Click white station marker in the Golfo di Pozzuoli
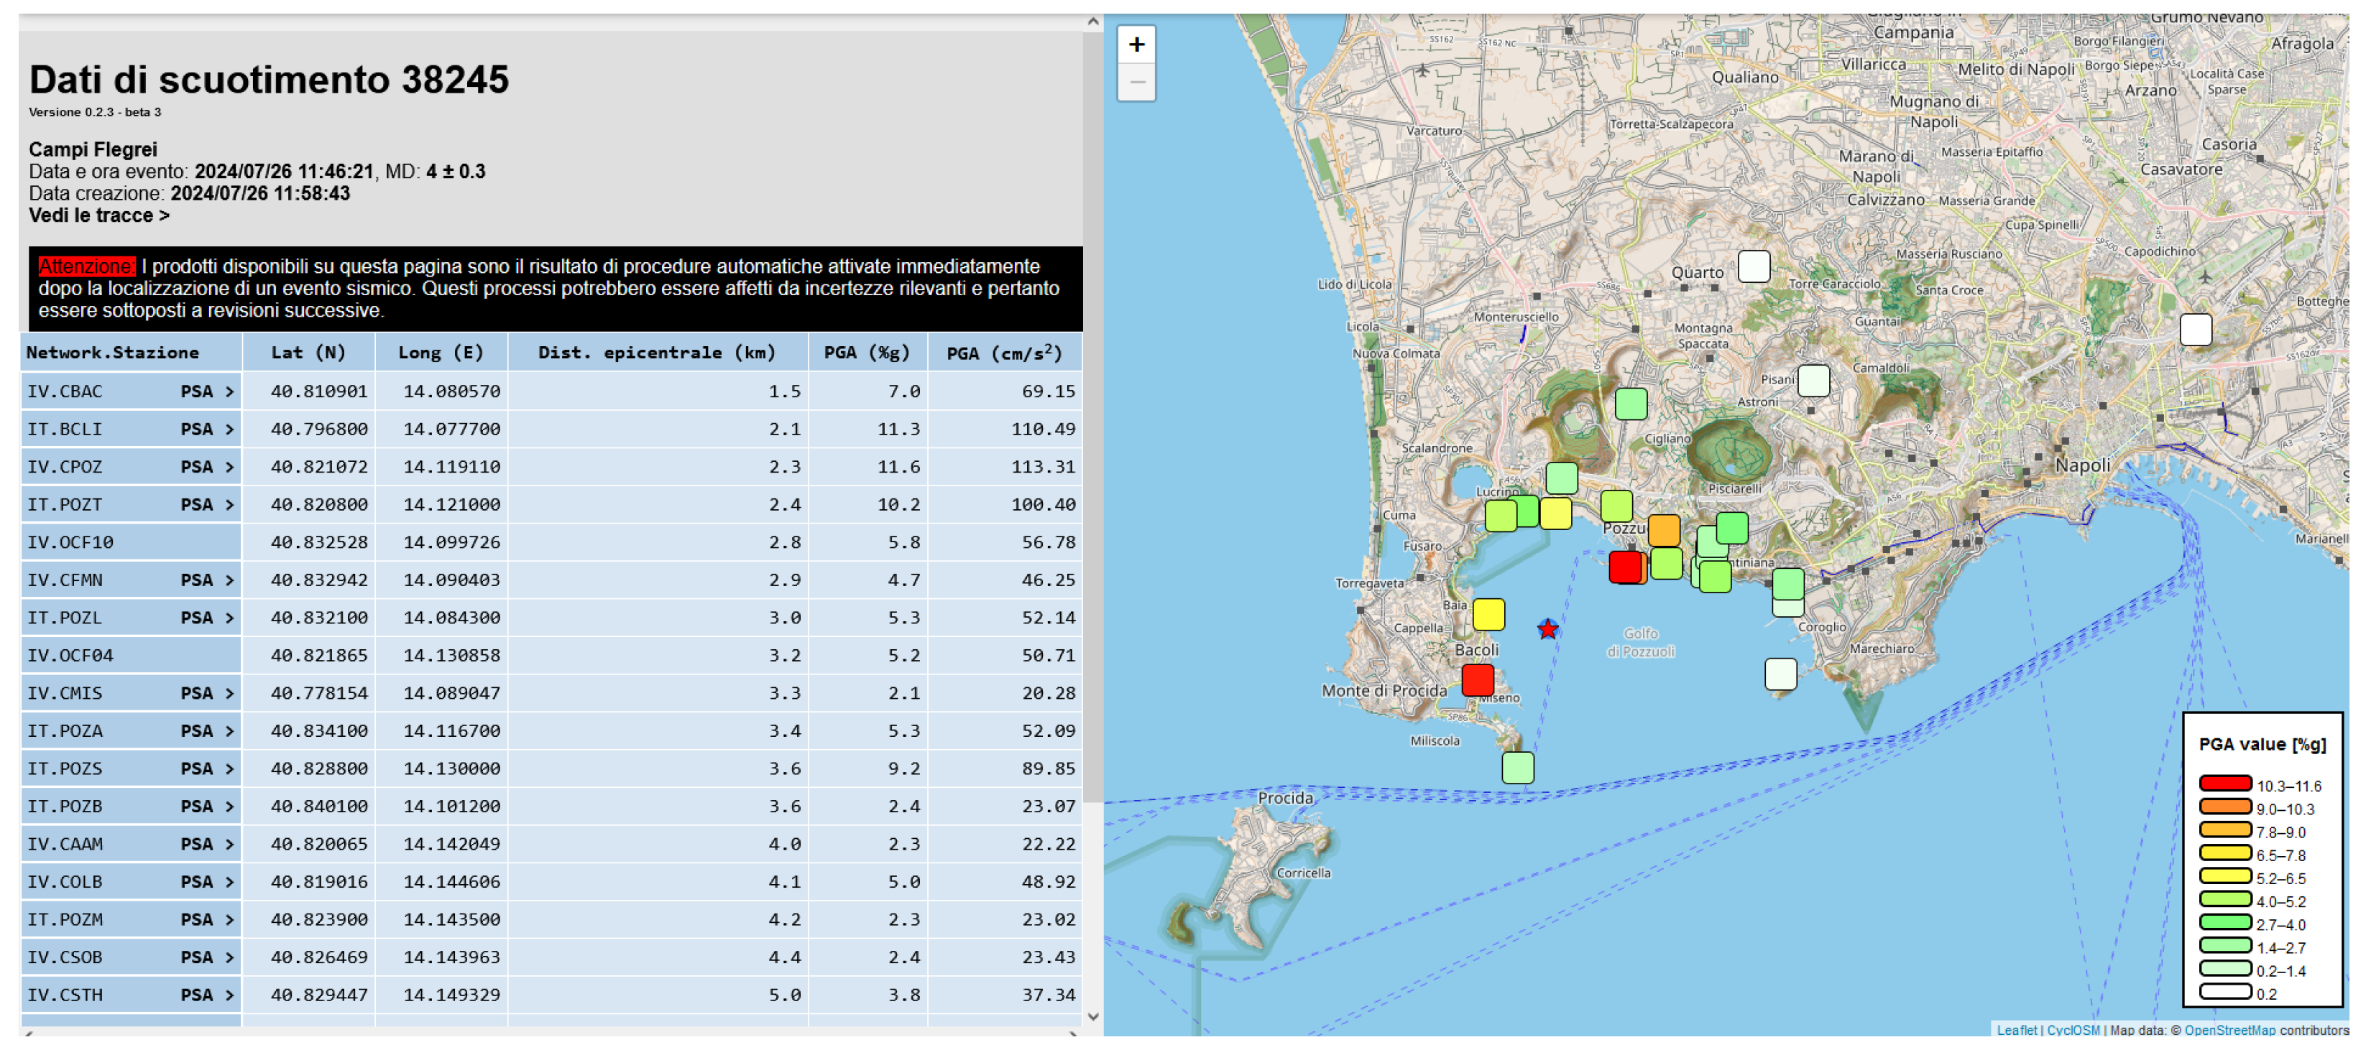The image size is (2366, 1050). (1780, 674)
